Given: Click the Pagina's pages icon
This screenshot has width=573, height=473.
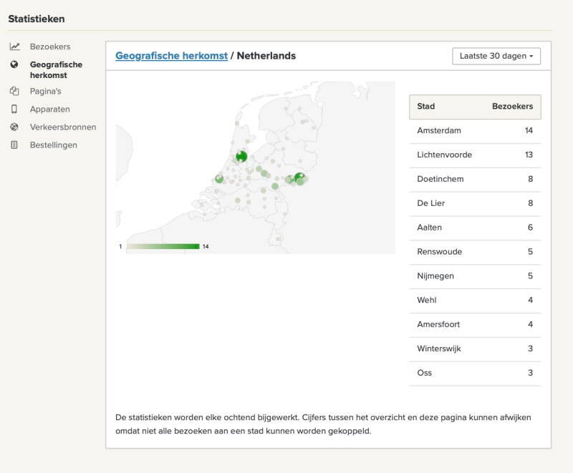Looking at the screenshot, I should pos(14,91).
